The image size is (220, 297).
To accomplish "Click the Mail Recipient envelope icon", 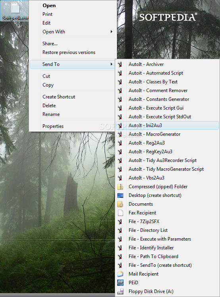I will point(120,274).
